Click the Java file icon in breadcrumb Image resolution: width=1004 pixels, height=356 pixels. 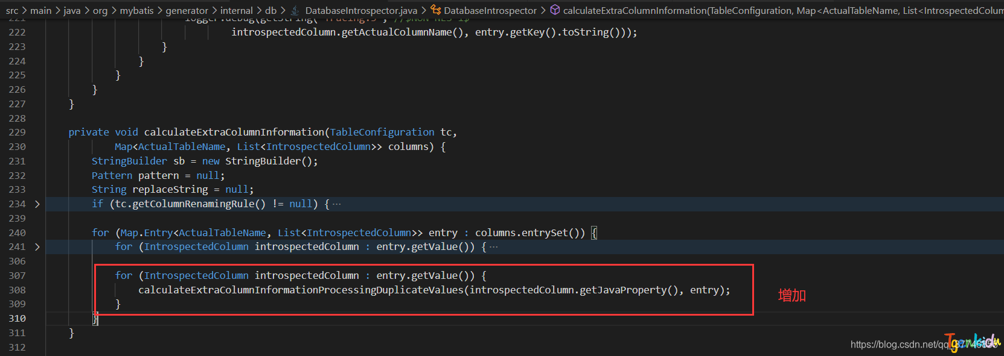[x=295, y=10]
